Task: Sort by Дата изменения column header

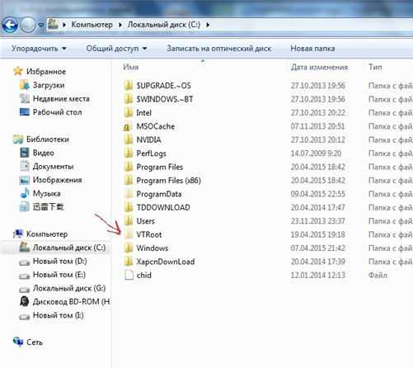Action: click(319, 67)
